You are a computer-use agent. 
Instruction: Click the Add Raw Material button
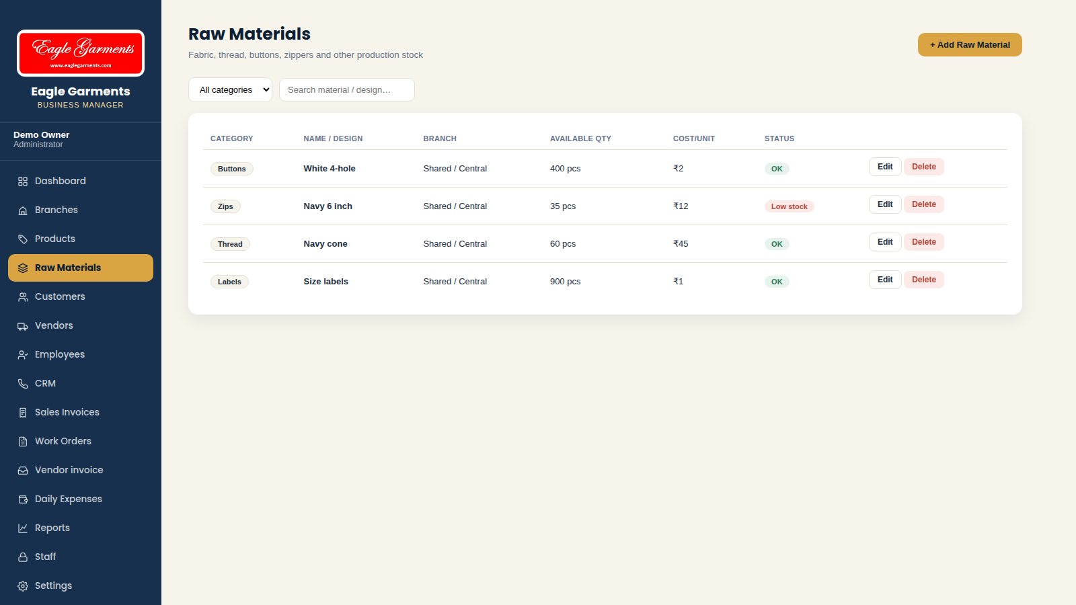[x=970, y=45]
